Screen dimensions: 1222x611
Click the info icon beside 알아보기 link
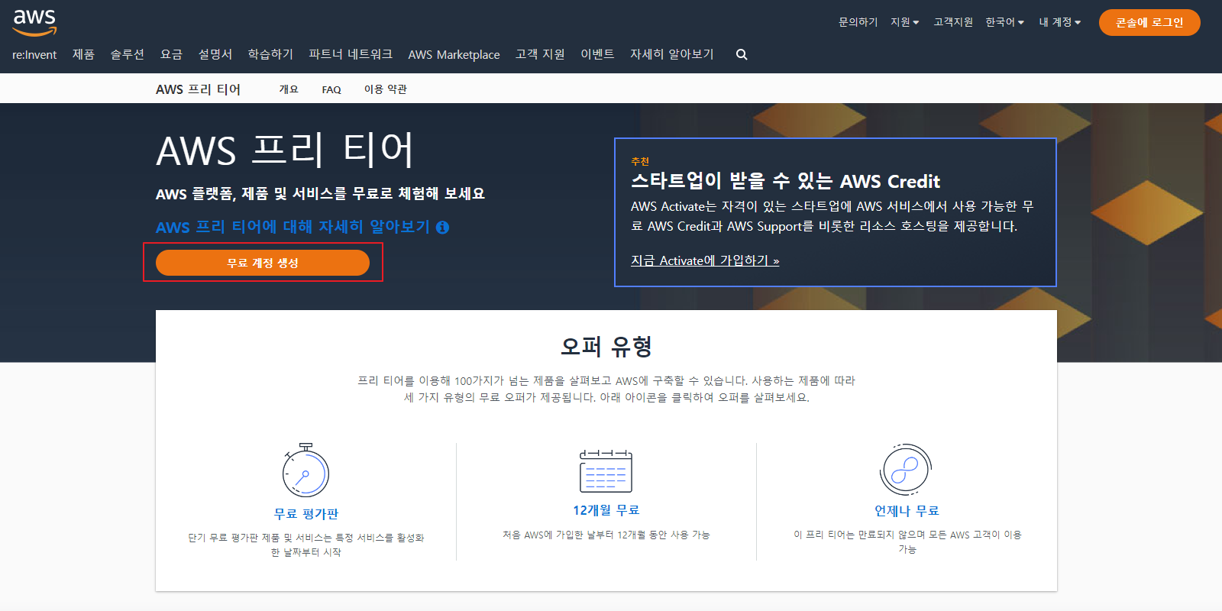click(442, 228)
